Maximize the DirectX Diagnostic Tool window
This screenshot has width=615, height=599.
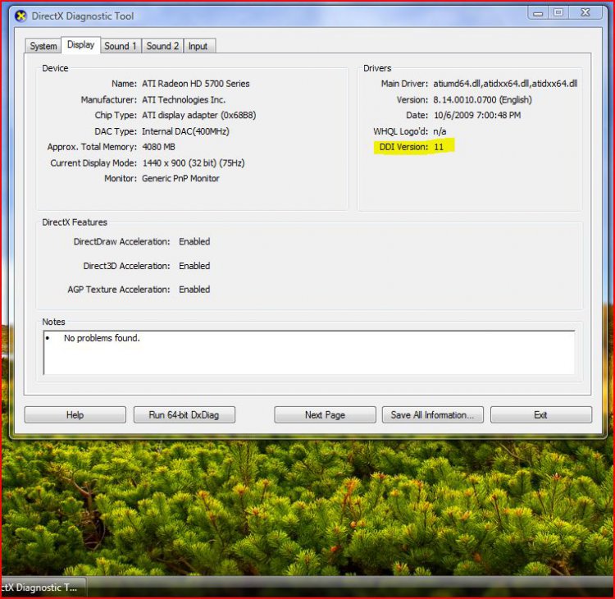[558, 12]
